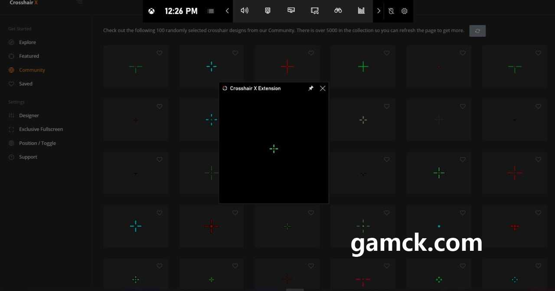Viewport: 555px width, 291px height.
Task: Show previous Game Bar widgets with left chevron
Action: [x=227, y=11]
